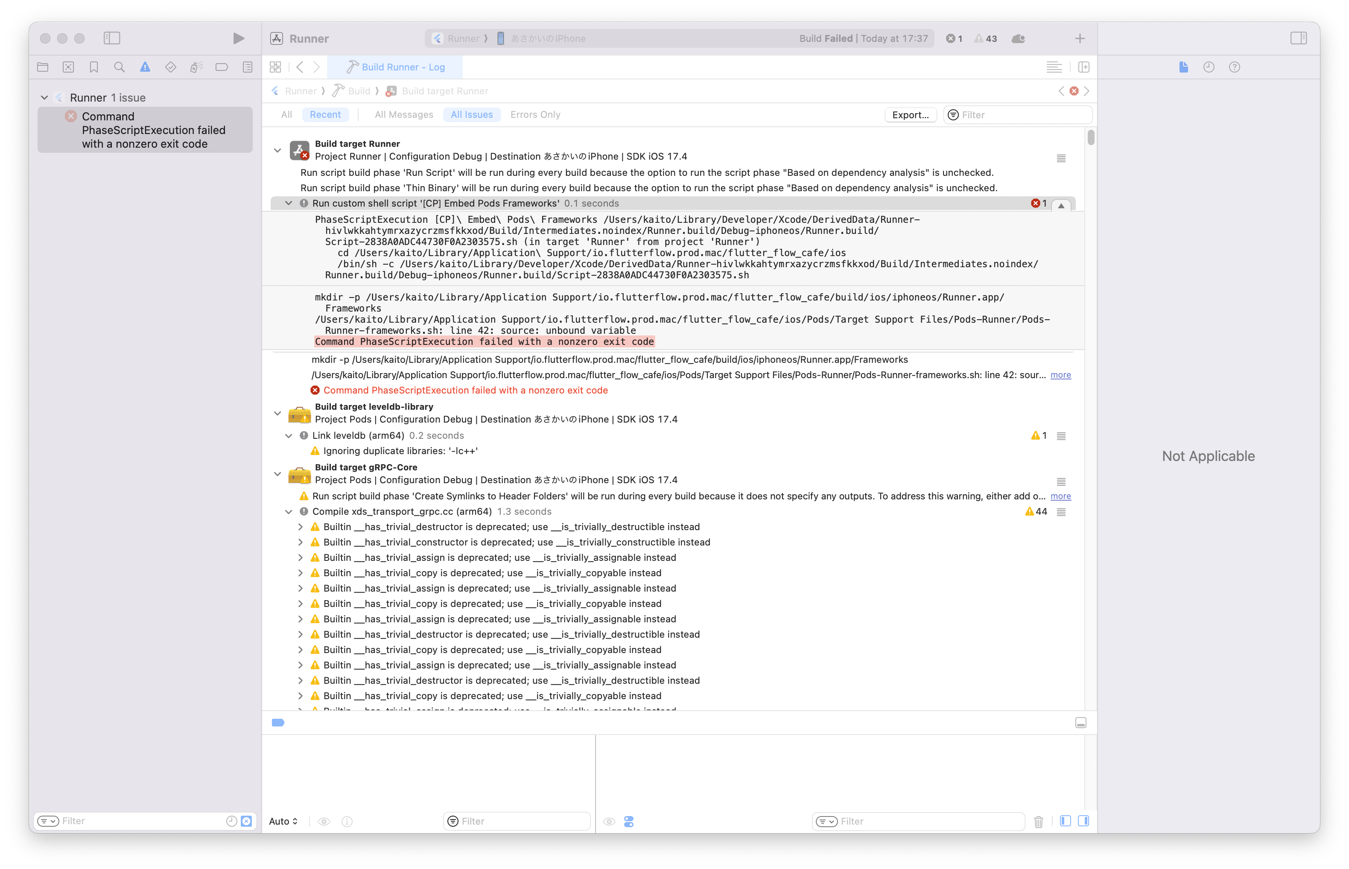The width and height of the screenshot is (1349, 869).
Task: Open the Report navigator icon
Action: (x=247, y=67)
